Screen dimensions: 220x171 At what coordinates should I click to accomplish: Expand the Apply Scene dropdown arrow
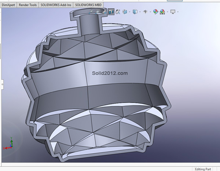tap(167, 12)
